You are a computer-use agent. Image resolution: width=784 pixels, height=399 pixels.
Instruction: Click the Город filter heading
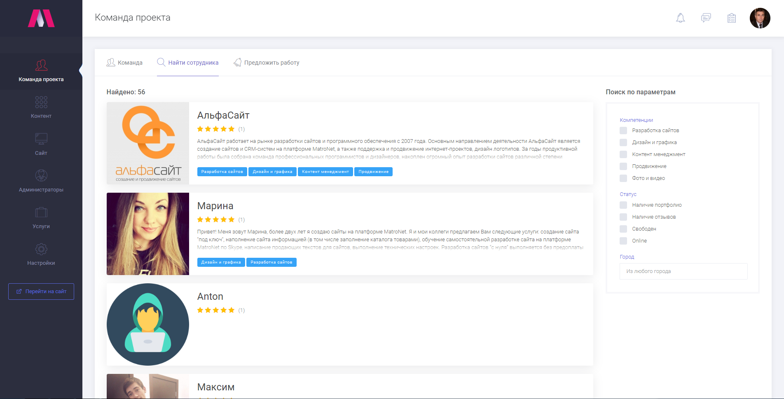click(627, 257)
